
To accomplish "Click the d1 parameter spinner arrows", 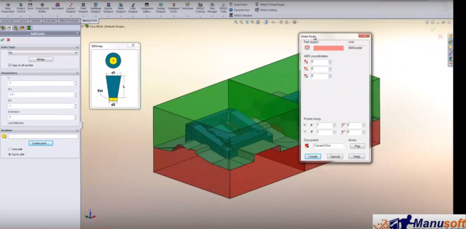I will 76,95.
